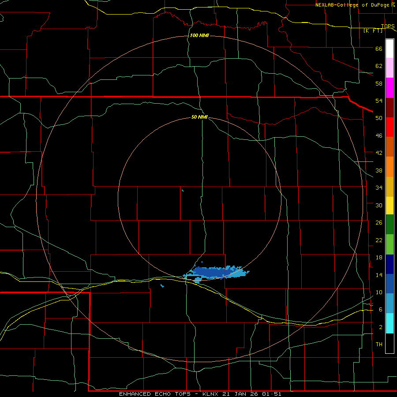Click the 38 legend value
Image resolution: width=397 pixels, height=397 pixels.
click(379, 170)
